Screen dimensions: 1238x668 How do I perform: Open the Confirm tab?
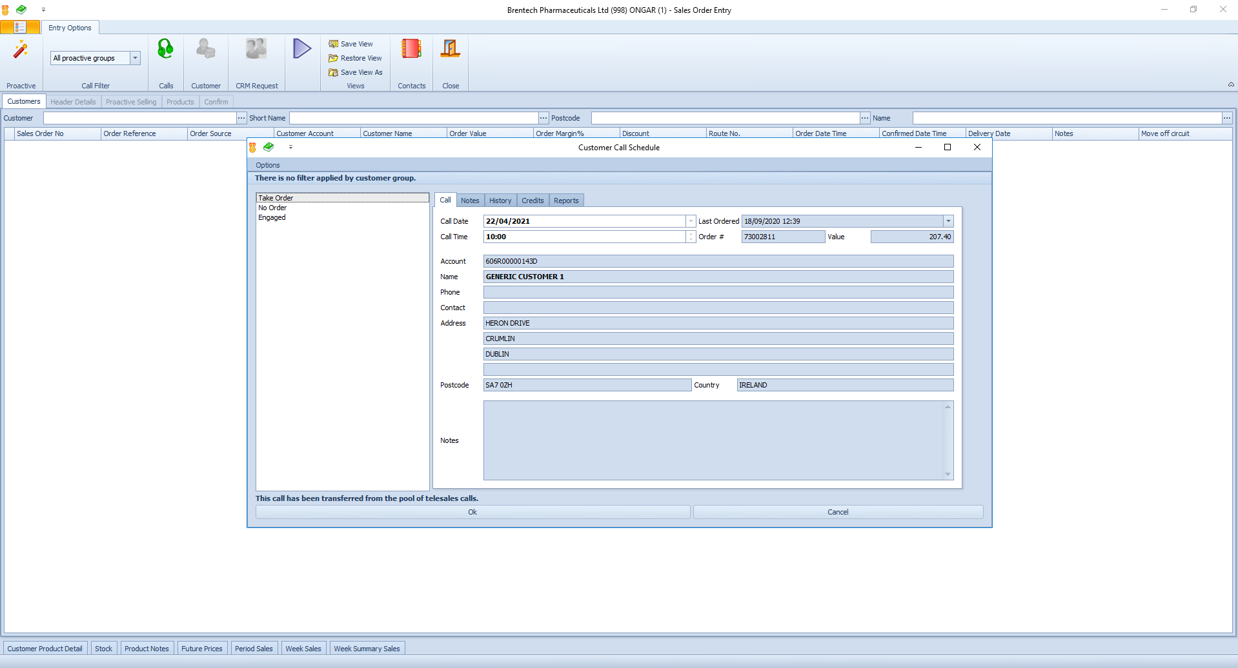click(x=216, y=102)
